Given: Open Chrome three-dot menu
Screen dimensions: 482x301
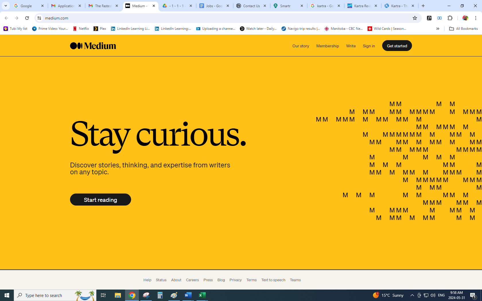Looking at the screenshot, I should point(475,18).
